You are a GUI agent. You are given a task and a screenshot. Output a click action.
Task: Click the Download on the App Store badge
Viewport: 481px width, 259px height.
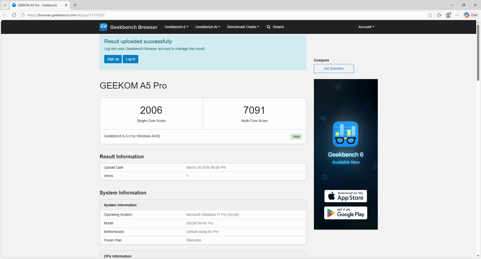345,196
